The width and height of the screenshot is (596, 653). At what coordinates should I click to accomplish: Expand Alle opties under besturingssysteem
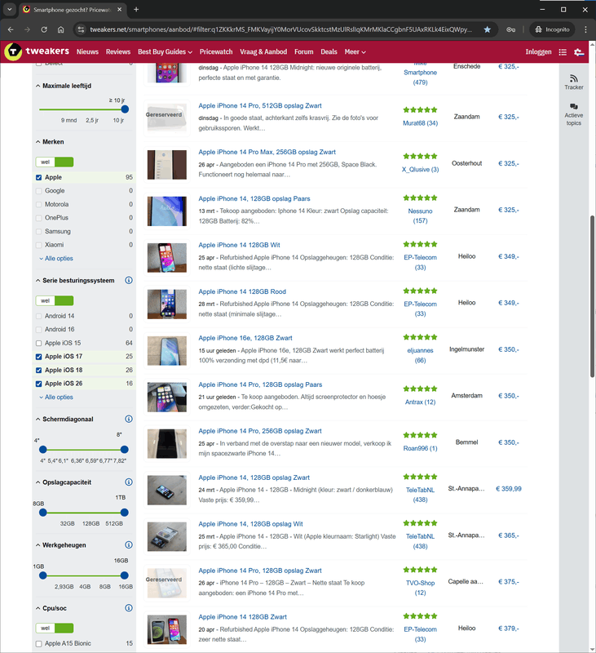[56, 397]
